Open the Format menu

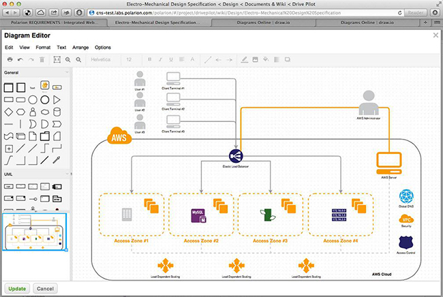(43, 48)
